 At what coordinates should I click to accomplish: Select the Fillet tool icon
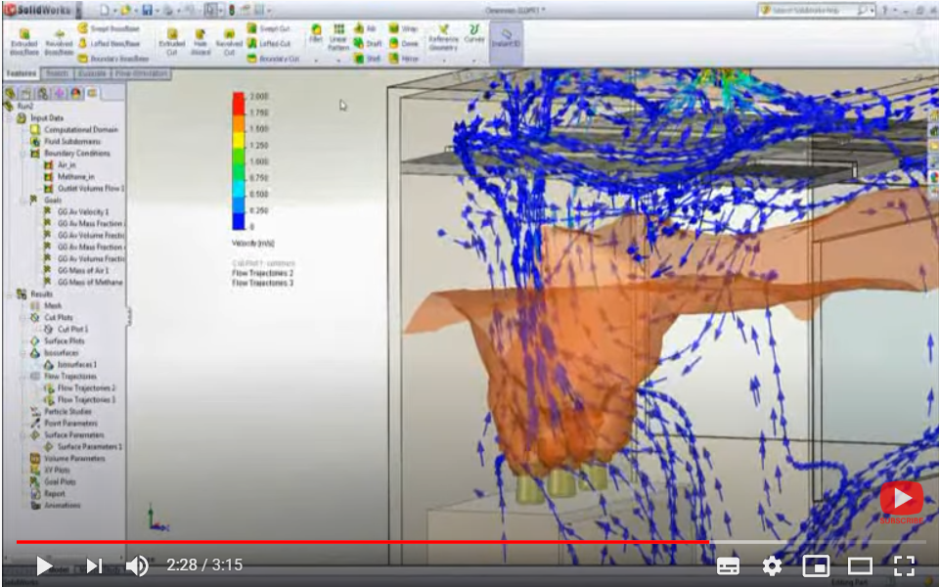click(316, 33)
